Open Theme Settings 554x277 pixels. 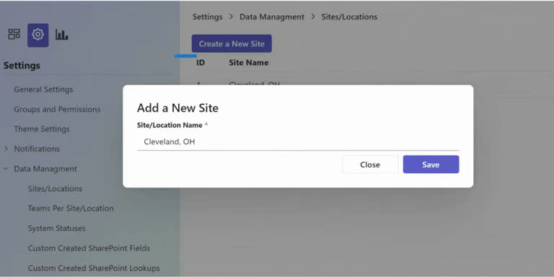[42, 129]
